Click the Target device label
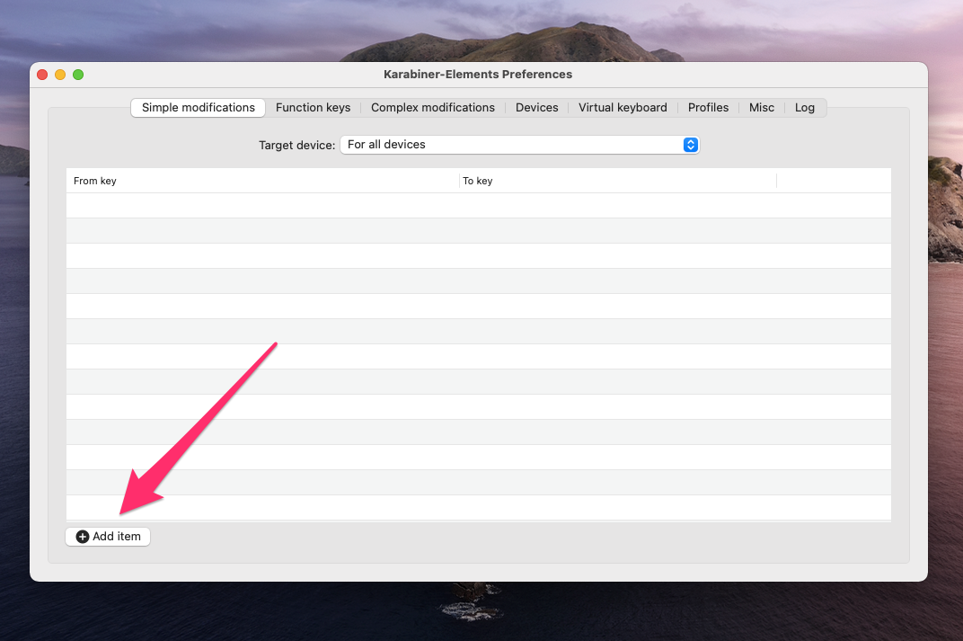The image size is (963, 641). tap(296, 145)
